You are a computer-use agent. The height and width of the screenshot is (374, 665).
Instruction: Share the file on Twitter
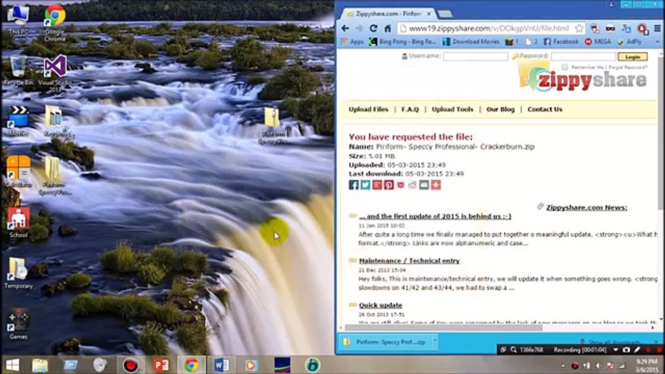coord(365,185)
